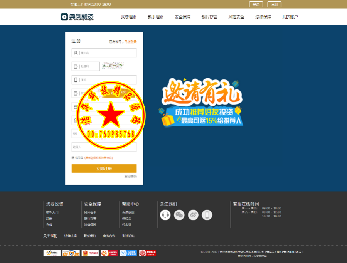The image size is (347, 263).
Task: Focus the 手机 phone number field
Action: pos(104,80)
